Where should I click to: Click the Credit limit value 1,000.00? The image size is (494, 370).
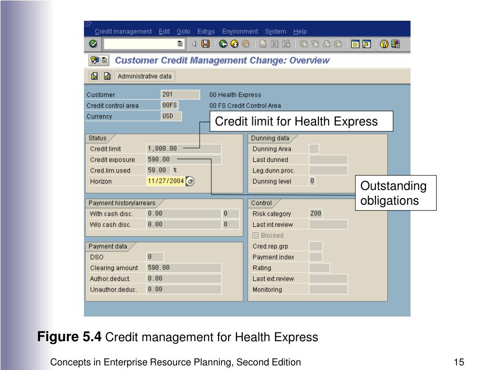coord(184,148)
